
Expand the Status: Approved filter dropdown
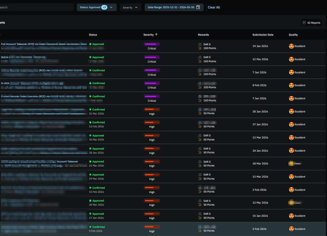pyautogui.click(x=97, y=7)
